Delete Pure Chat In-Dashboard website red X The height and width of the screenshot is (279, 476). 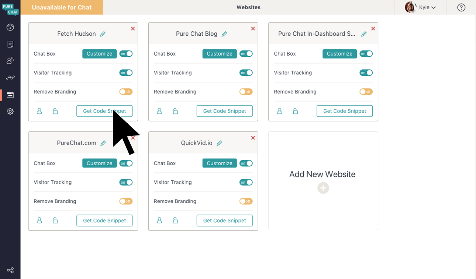(373, 28)
